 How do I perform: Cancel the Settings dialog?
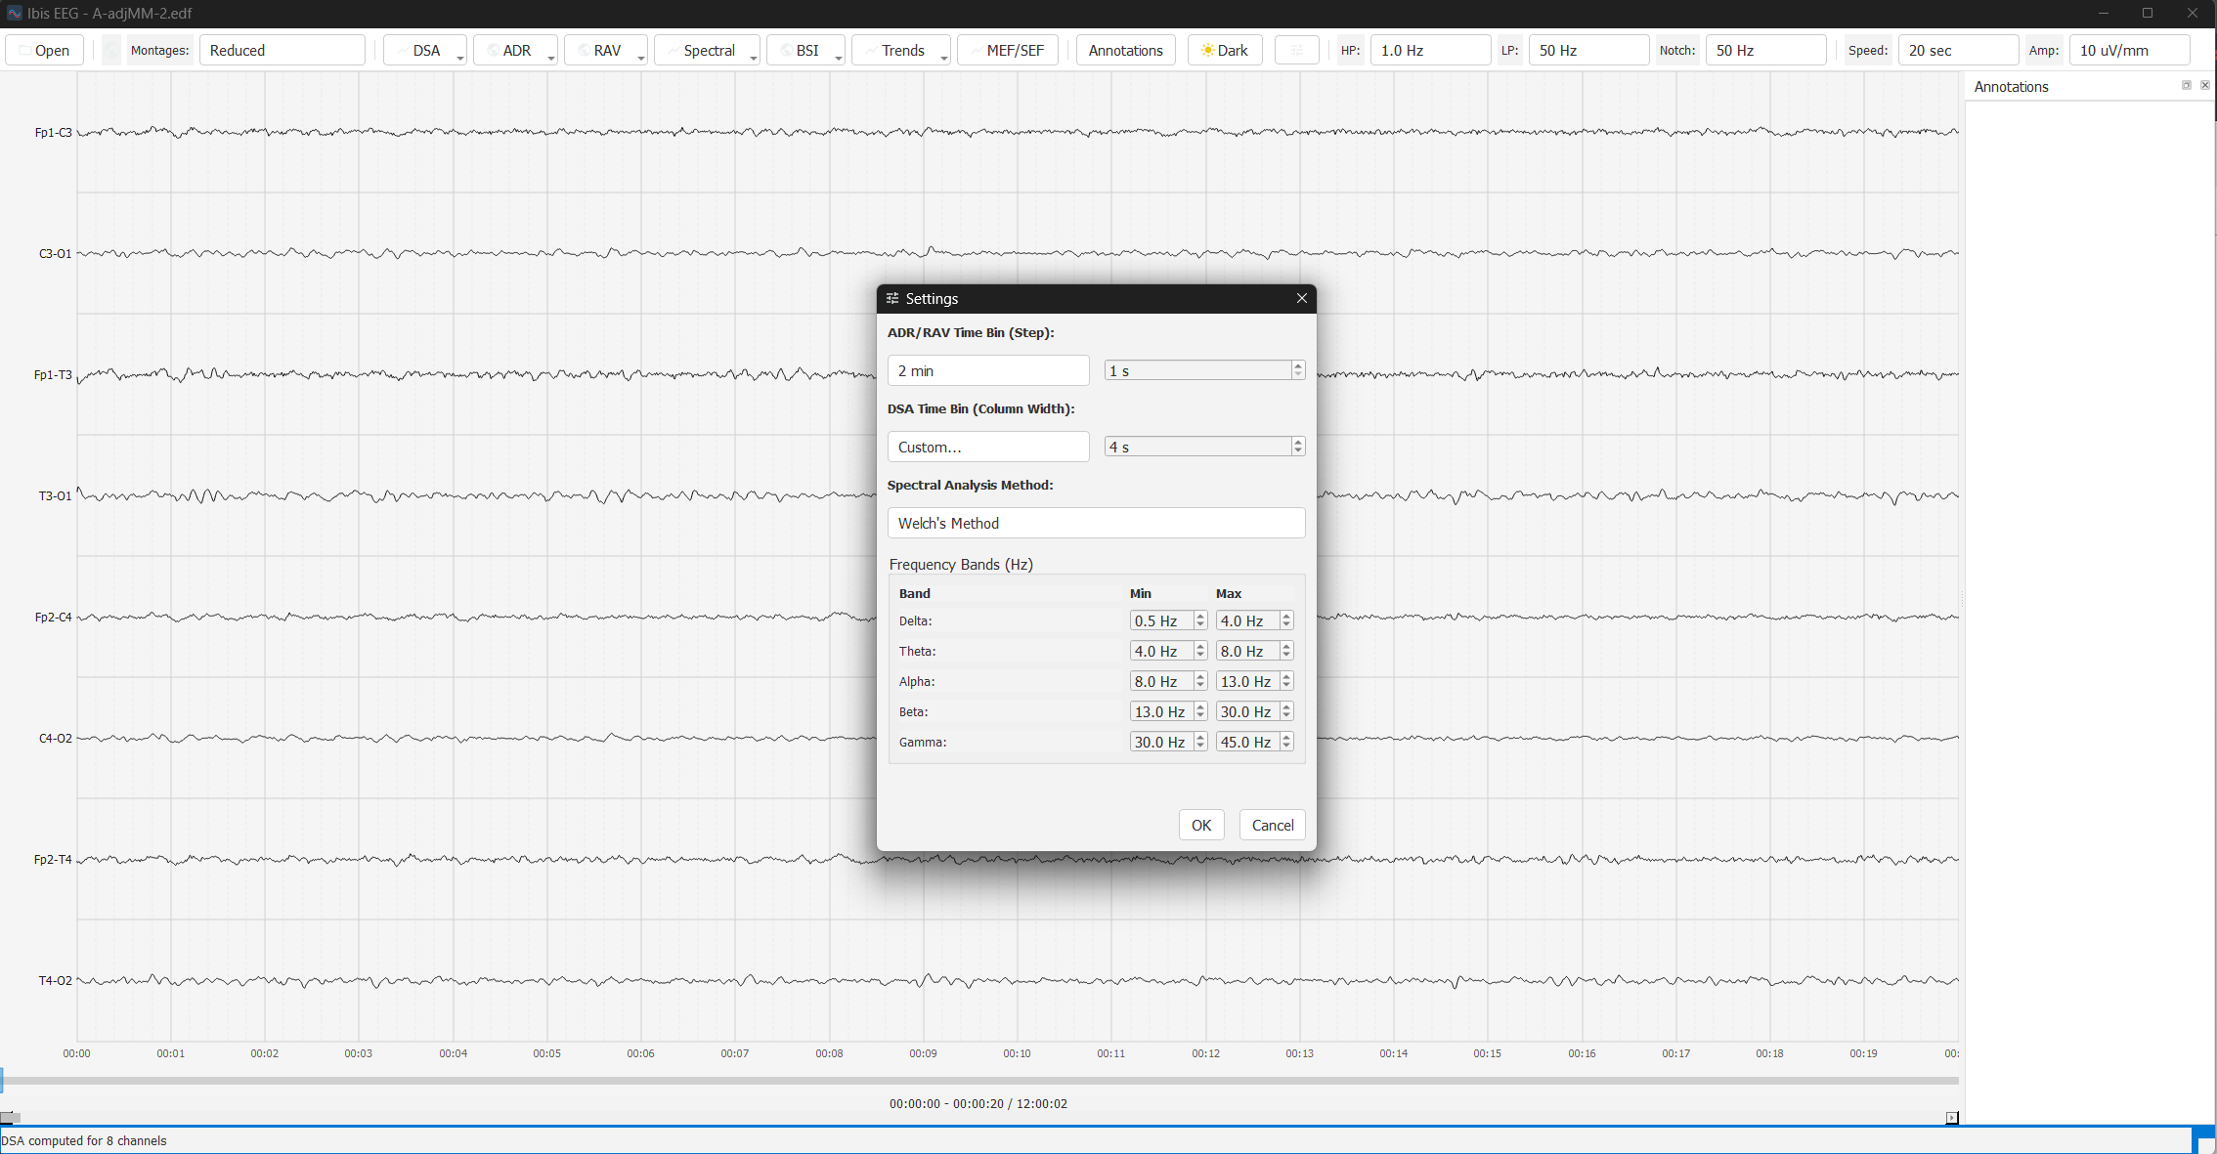[x=1272, y=825]
